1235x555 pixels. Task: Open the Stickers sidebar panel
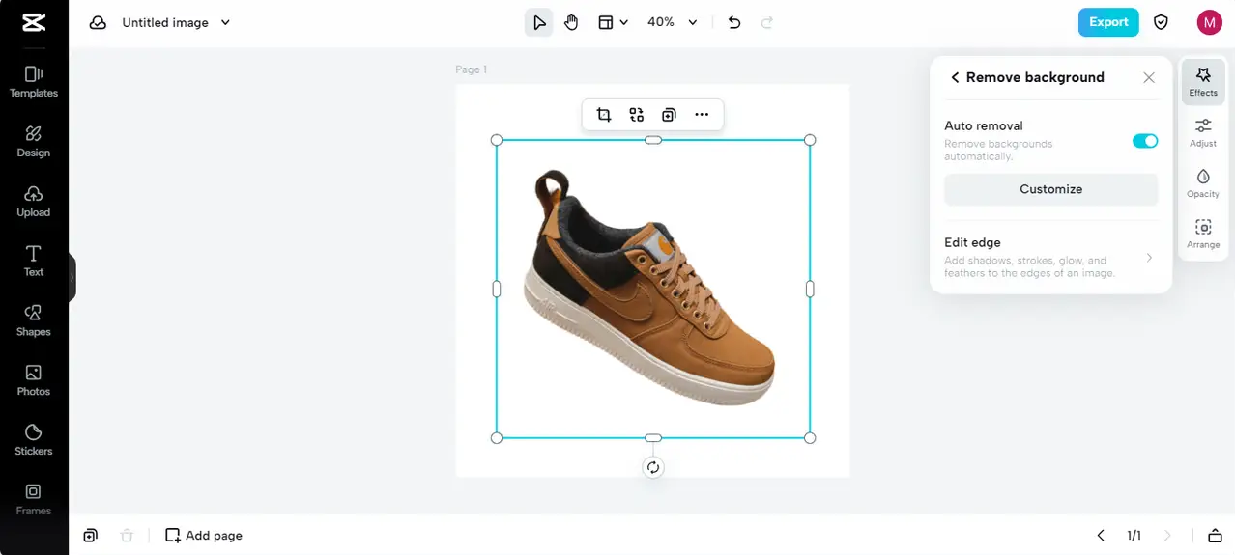coord(34,440)
